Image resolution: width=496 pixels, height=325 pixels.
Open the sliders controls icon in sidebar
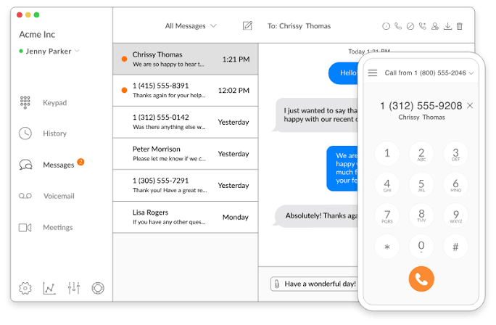tap(74, 288)
